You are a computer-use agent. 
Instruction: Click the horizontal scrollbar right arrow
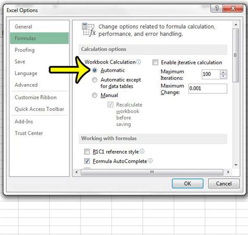pyautogui.click(x=228, y=172)
